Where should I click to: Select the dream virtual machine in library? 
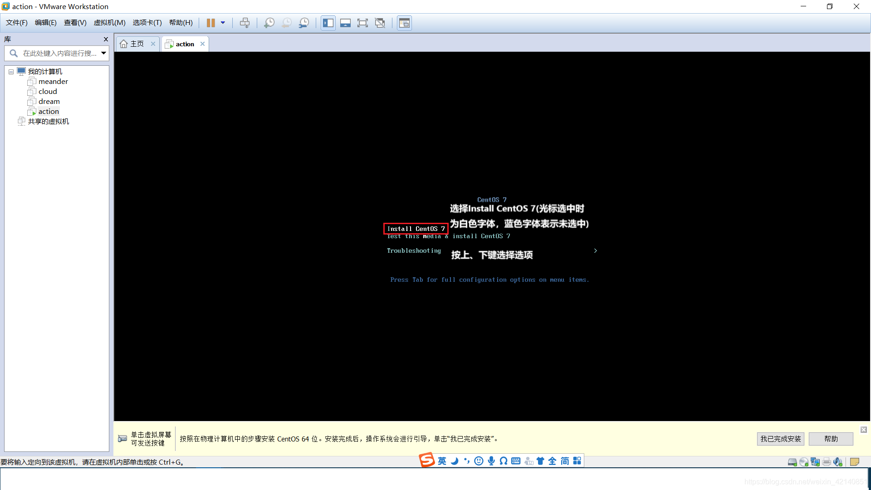tap(49, 101)
